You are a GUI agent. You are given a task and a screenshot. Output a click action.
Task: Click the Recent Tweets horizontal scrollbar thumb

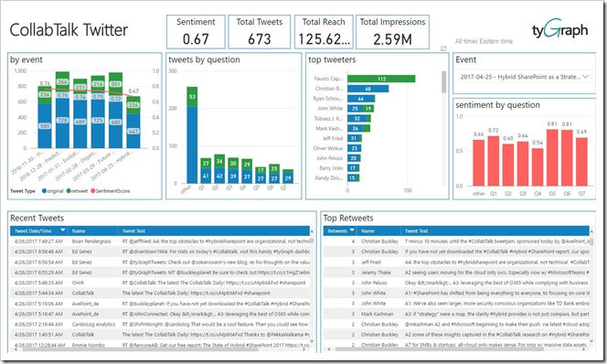click(140, 349)
